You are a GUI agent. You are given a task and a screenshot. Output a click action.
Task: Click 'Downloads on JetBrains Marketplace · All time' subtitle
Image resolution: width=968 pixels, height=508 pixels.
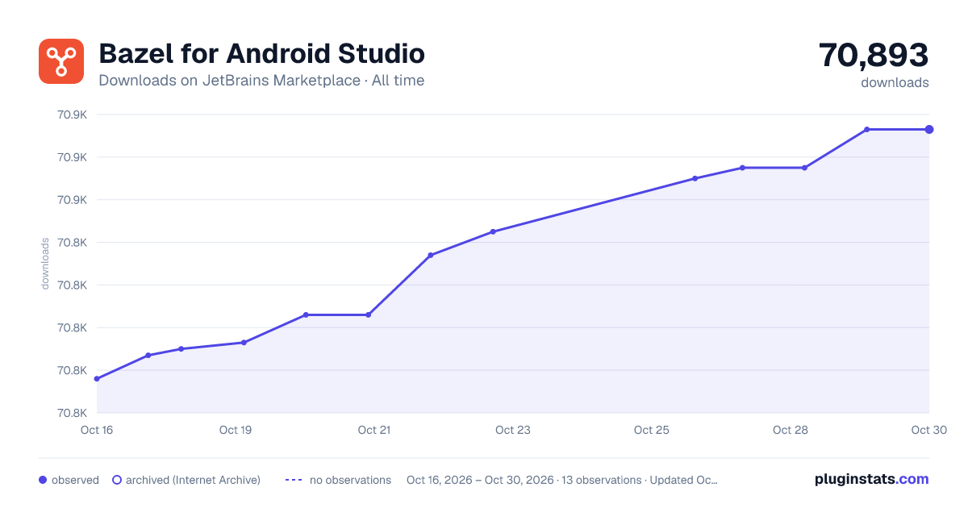coord(261,81)
